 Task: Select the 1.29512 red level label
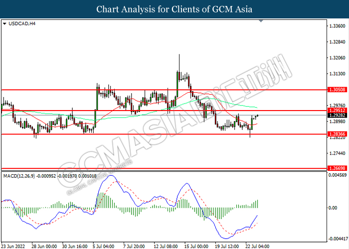(338, 111)
